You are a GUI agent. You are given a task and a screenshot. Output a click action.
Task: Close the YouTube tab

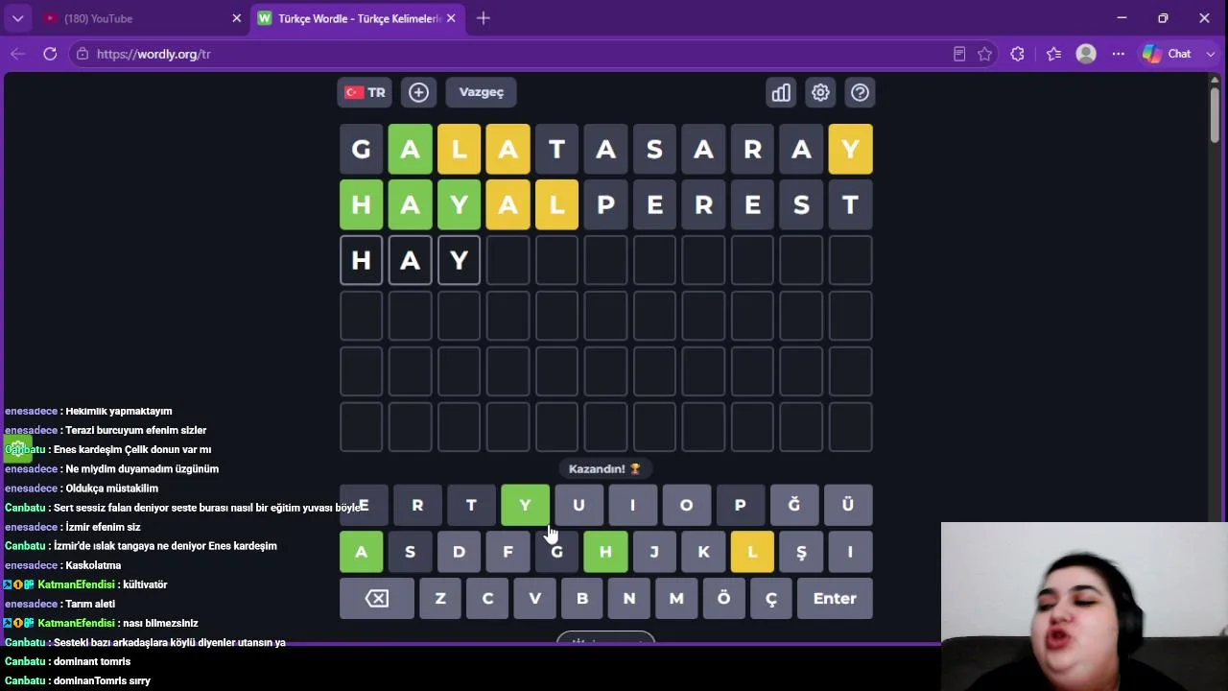(237, 18)
